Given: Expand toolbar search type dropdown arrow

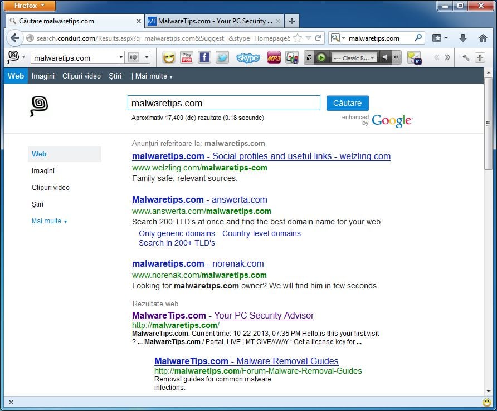Looking at the screenshot, I should 147,58.
